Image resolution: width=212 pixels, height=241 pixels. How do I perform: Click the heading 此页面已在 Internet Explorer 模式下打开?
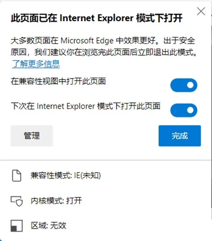tap(97, 18)
